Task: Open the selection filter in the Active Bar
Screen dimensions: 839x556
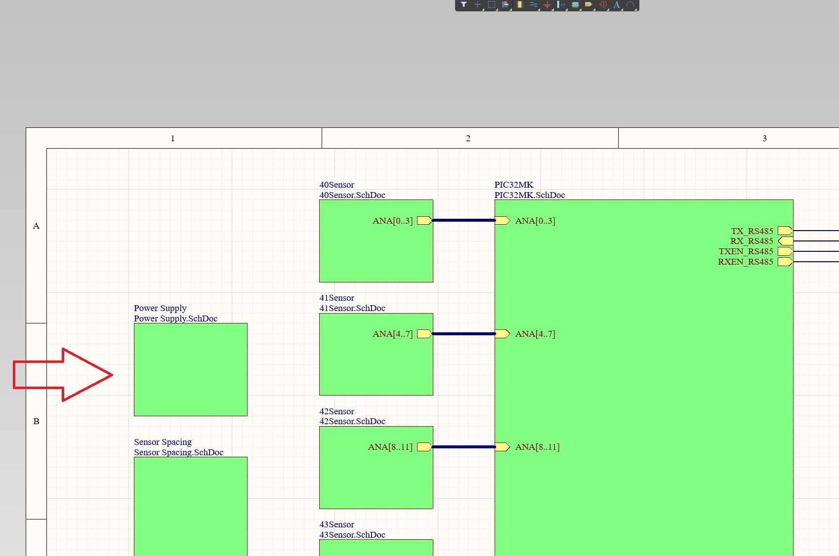Action: 463,4
